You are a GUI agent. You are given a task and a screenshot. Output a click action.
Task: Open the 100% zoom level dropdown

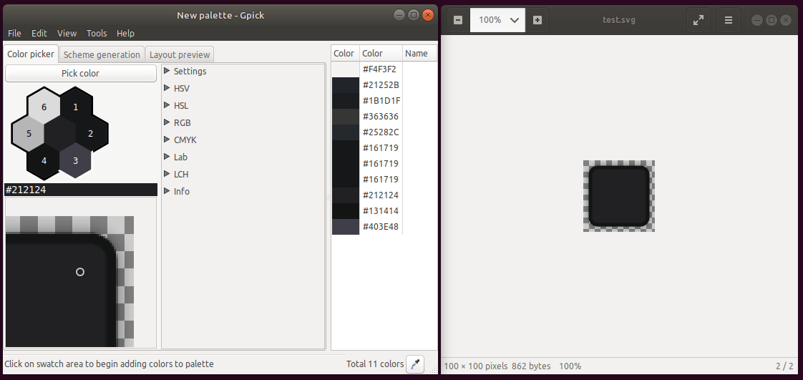point(498,21)
